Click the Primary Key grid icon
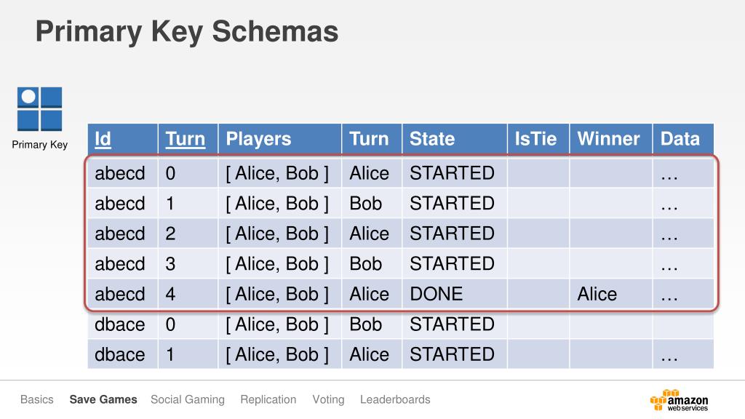Viewport: 745px width, 419px height. 39,109
